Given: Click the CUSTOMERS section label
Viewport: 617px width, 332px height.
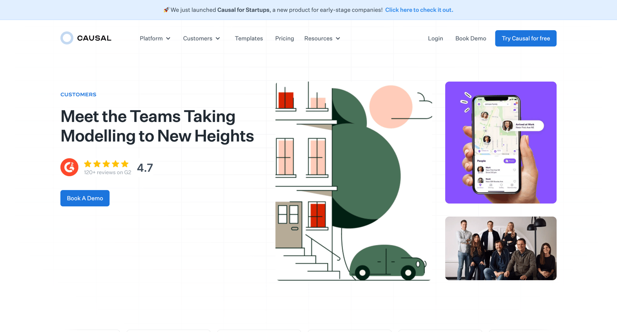Looking at the screenshot, I should (78, 94).
